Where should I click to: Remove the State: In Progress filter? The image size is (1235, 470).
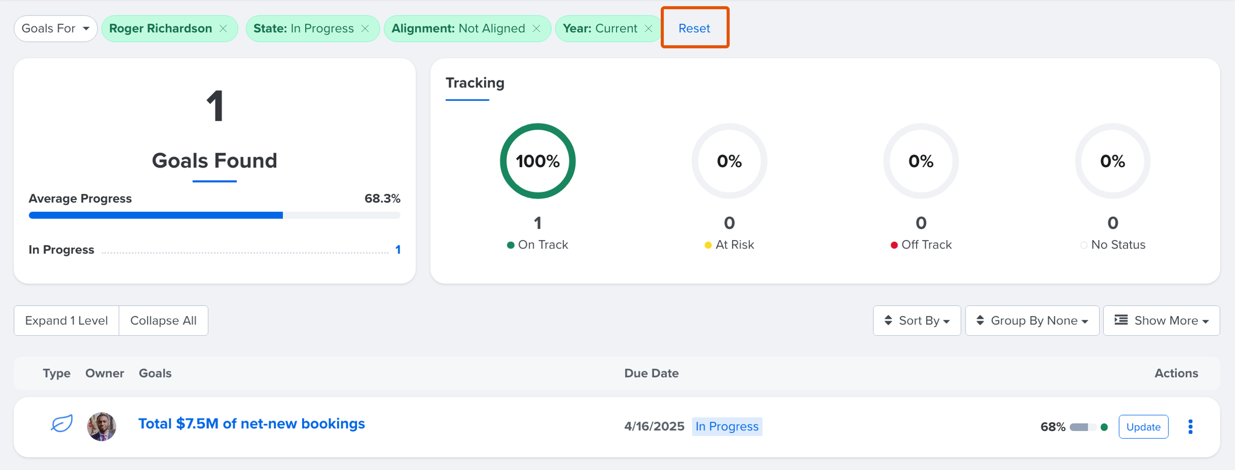click(365, 29)
